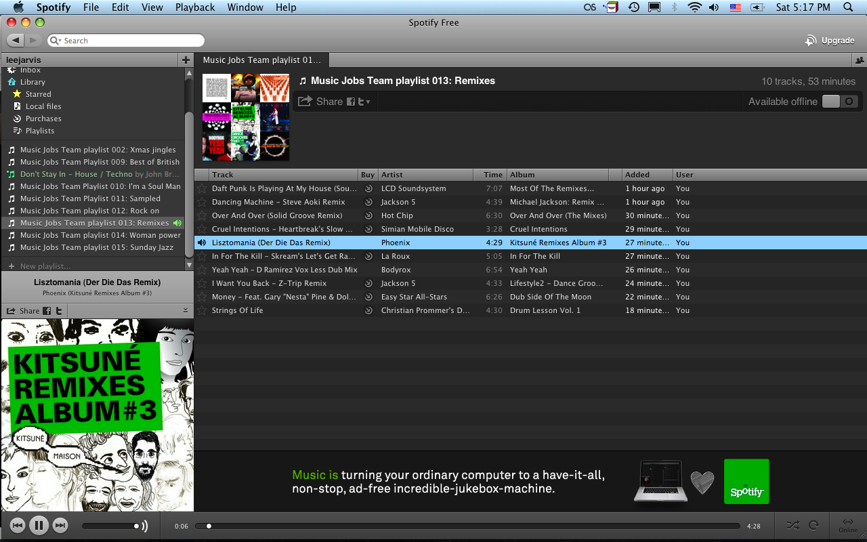Buy the Strings Of Life track
867x542 pixels.
368,310
